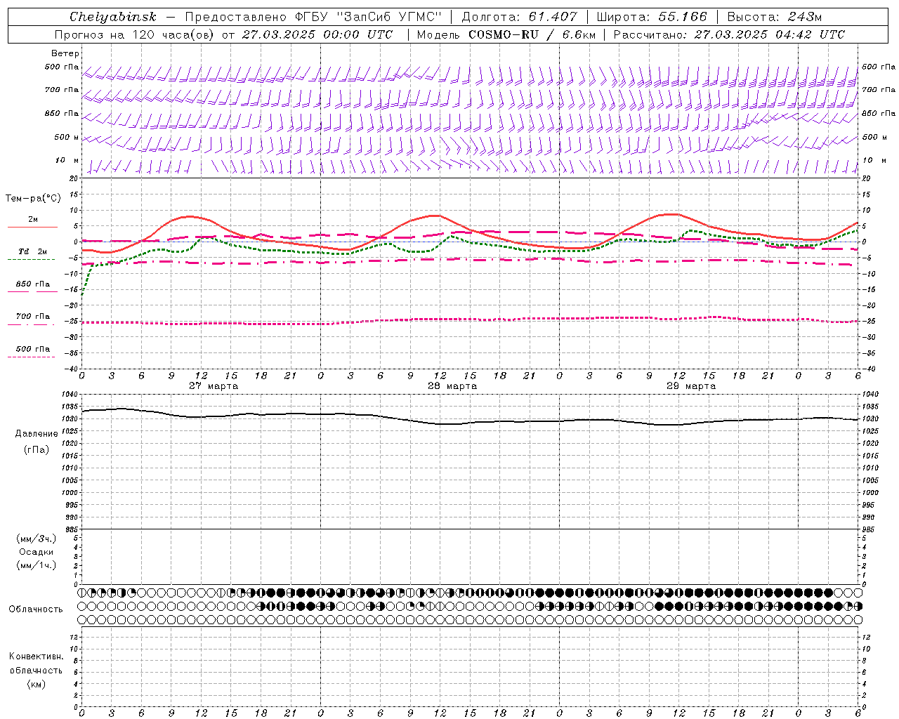Click Рассчитано: 27.03.2025 04:42 UTC timestamp
Image resolution: width=899 pixels, height=719 pixels.
[729, 34]
